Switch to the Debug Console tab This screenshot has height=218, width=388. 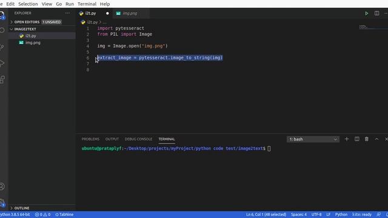click(x=138, y=139)
